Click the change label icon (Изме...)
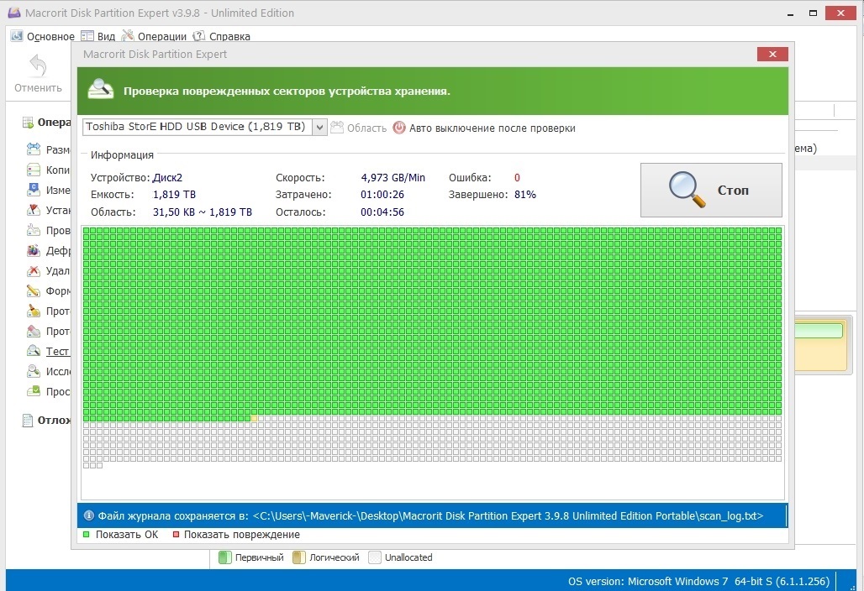Screen dimensions: 864x591 click(34, 190)
